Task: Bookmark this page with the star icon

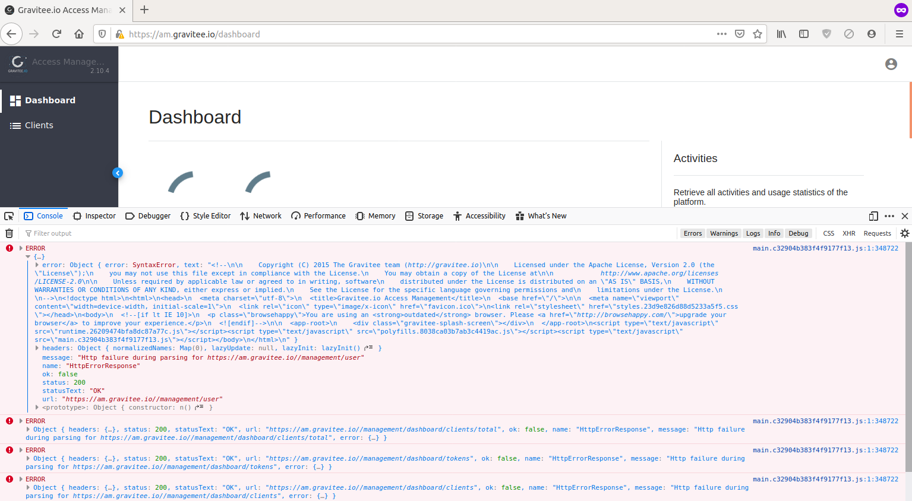Action: [758, 34]
